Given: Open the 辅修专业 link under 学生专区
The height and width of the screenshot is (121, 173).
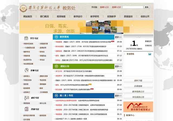Looking at the screenshot, I should tap(26, 52).
